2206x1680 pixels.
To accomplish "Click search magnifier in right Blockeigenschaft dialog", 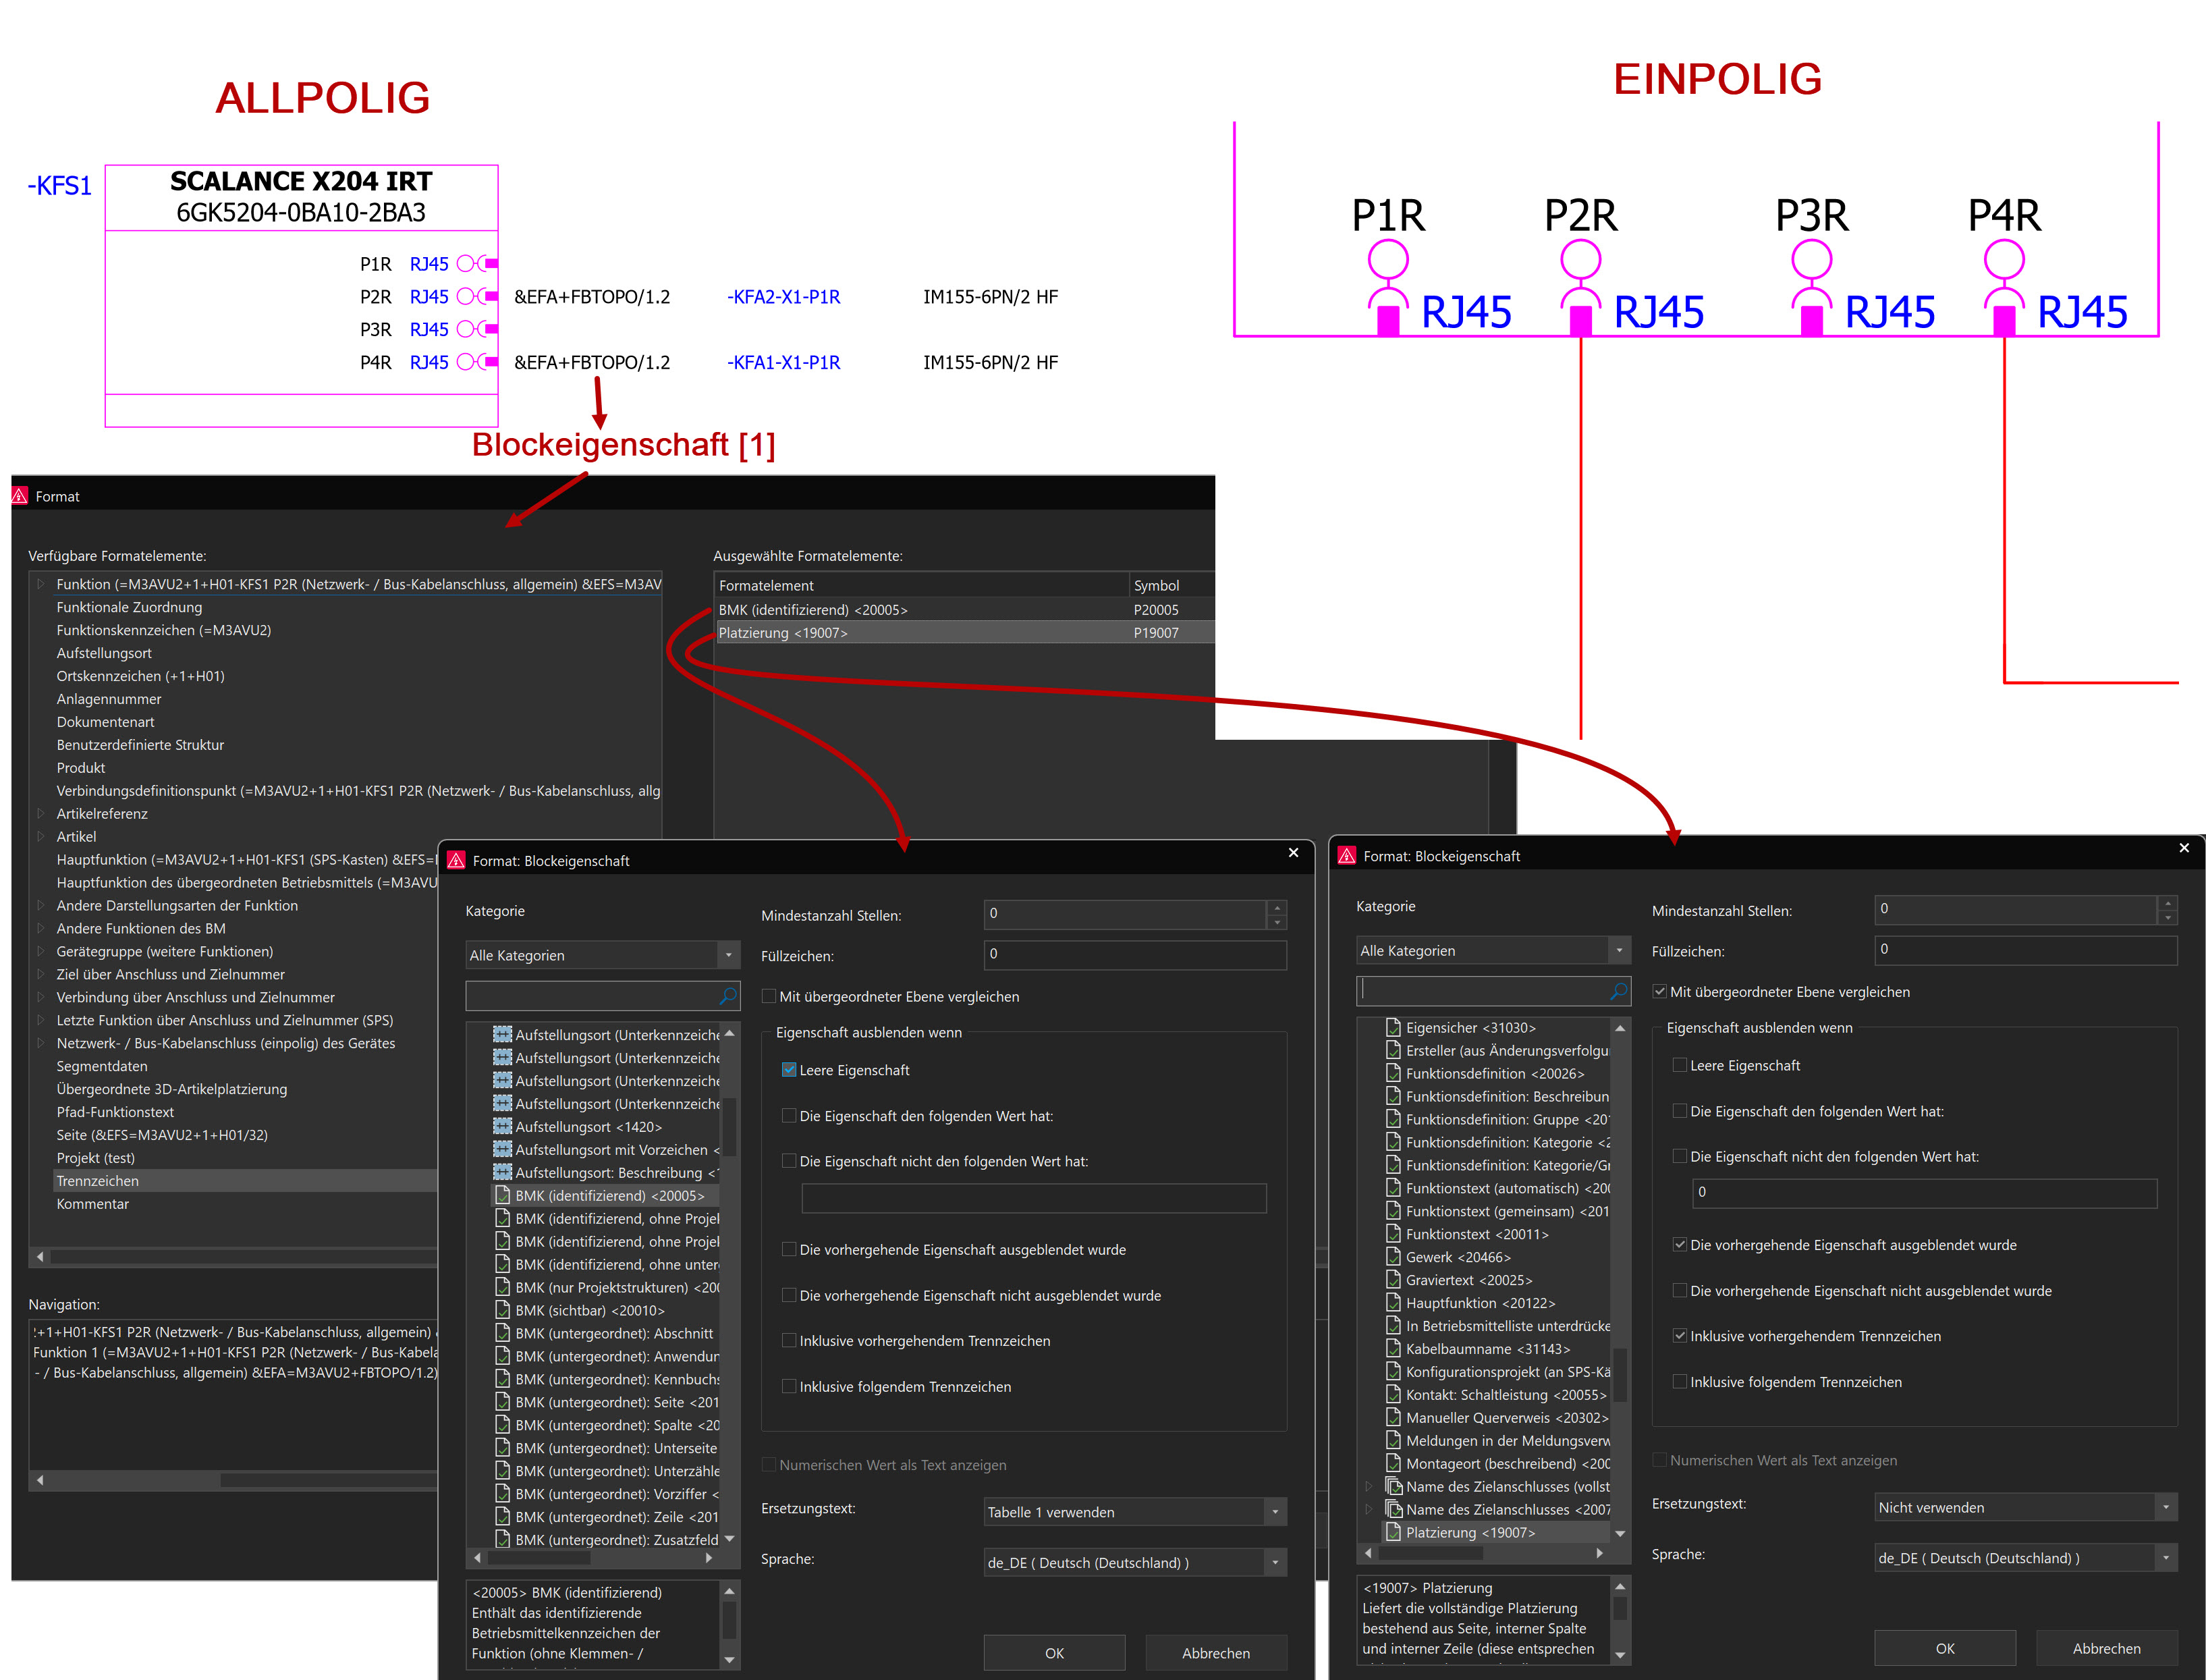I will pos(1618,991).
